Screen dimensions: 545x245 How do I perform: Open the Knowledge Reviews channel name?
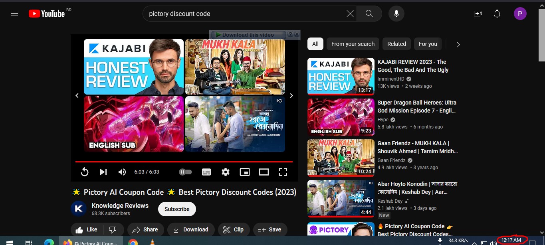pyautogui.click(x=120, y=205)
